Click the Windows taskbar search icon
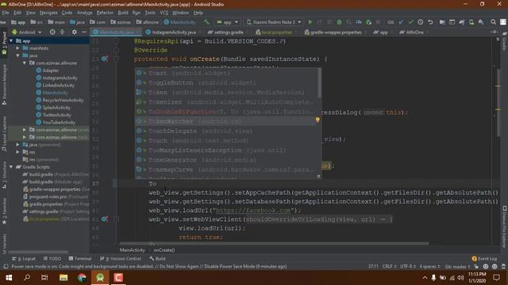Image resolution: width=508 pixels, height=285 pixels. [27, 278]
